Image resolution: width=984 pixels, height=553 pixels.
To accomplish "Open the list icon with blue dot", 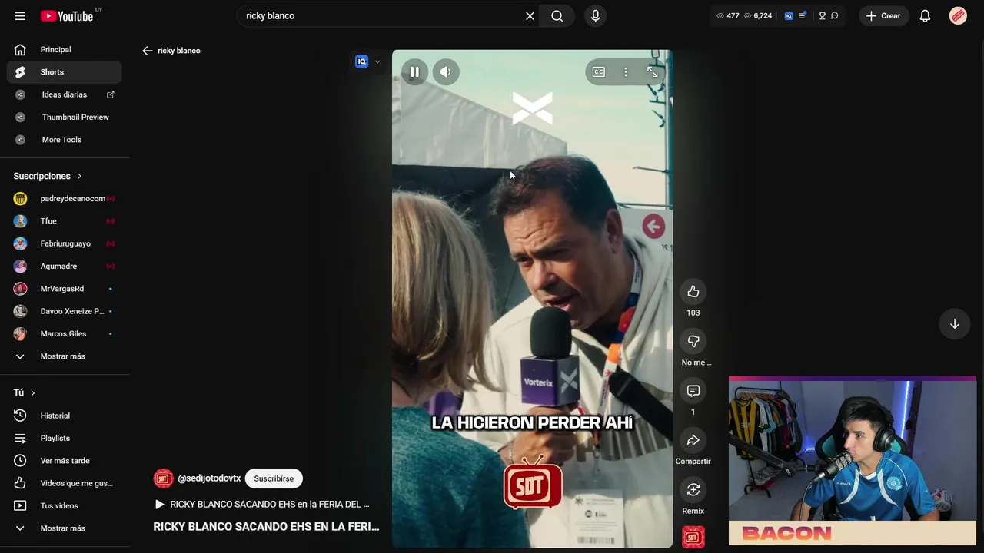I will [x=802, y=15].
